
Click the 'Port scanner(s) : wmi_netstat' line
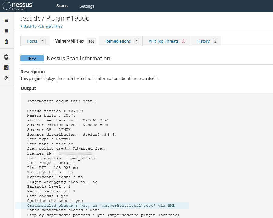(x=62, y=158)
